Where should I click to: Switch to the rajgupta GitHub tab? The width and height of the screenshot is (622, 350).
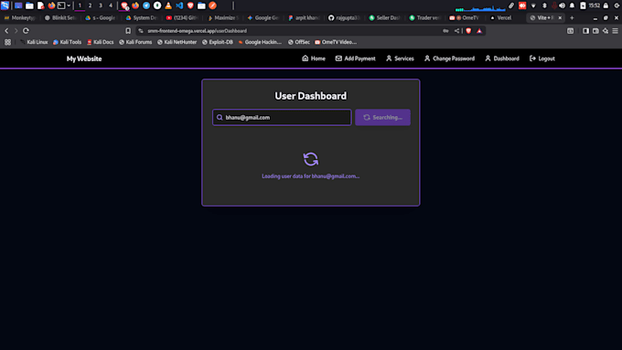click(x=344, y=18)
